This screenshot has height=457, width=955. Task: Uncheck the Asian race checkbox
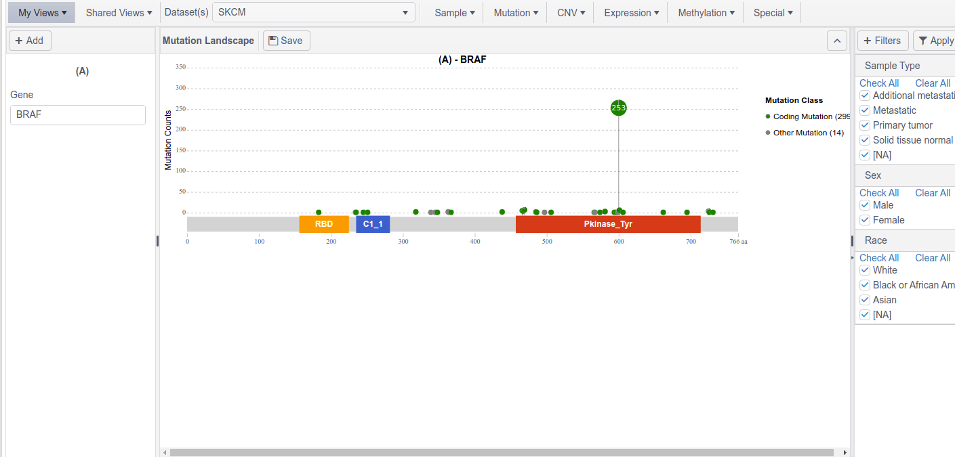point(865,300)
